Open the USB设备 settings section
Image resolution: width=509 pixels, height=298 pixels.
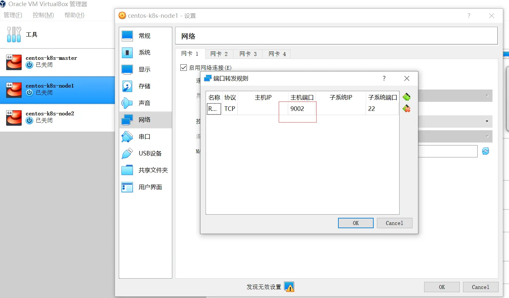(x=145, y=154)
